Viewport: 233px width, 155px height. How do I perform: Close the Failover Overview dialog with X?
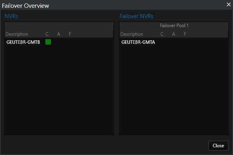pos(229,4)
